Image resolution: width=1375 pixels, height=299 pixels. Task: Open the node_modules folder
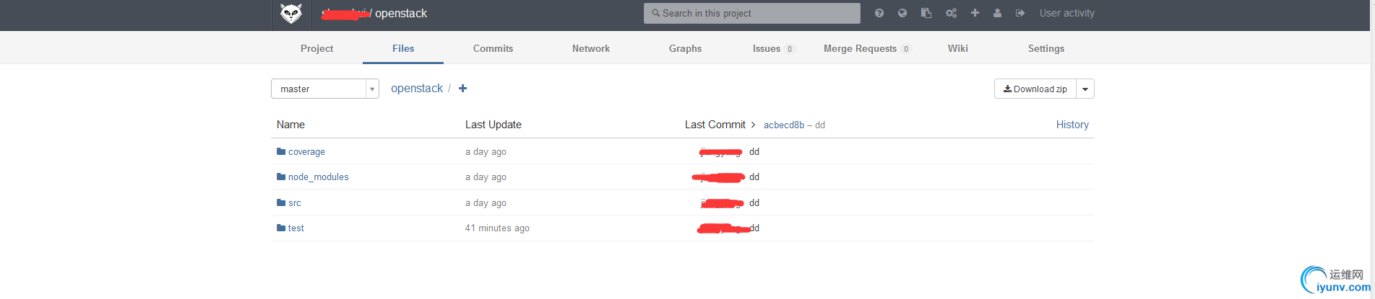tap(318, 177)
